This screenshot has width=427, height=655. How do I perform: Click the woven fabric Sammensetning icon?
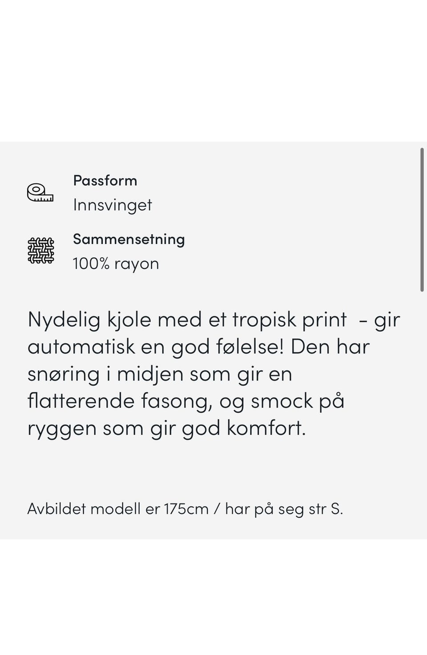coord(41,251)
